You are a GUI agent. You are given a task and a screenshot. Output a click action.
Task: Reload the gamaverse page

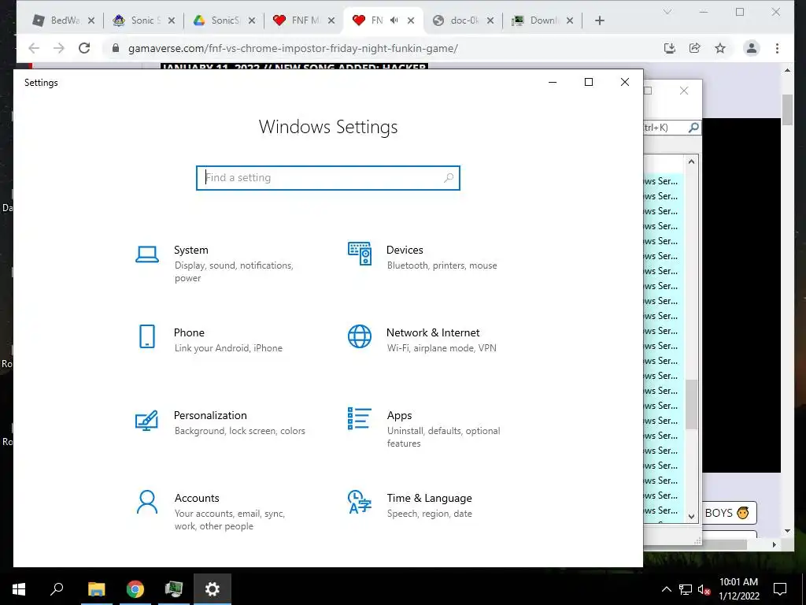pos(84,48)
